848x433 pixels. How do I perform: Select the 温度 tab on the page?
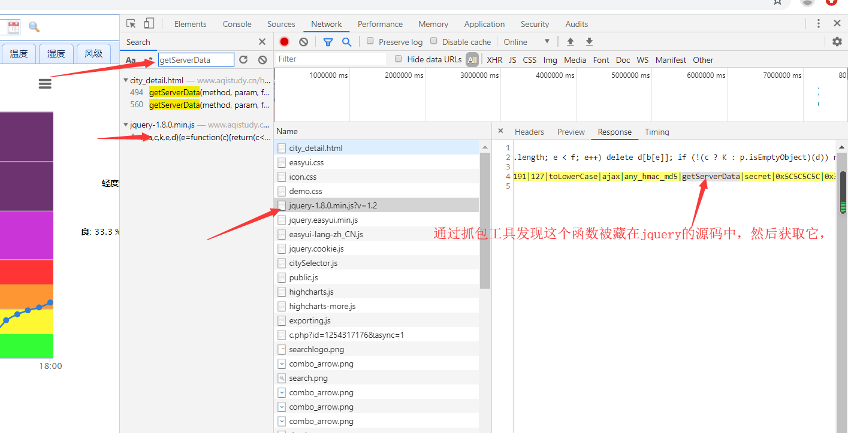pyautogui.click(x=19, y=53)
